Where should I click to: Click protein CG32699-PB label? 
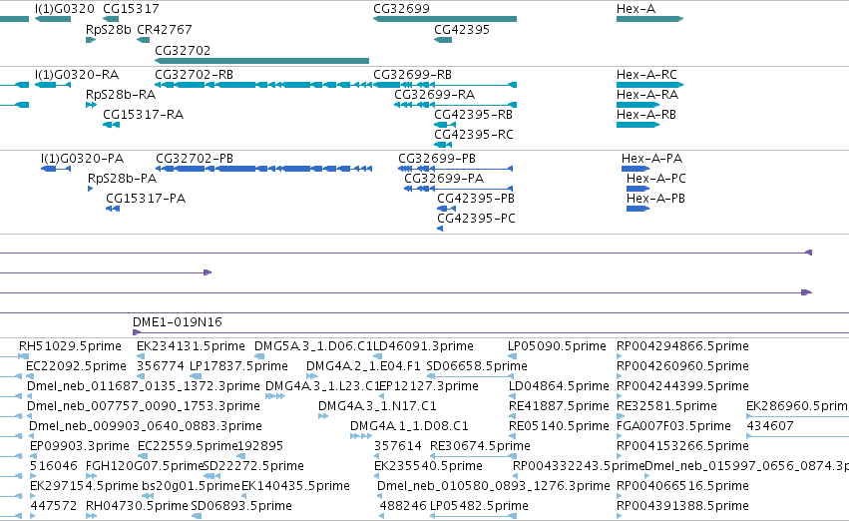pyautogui.click(x=437, y=158)
